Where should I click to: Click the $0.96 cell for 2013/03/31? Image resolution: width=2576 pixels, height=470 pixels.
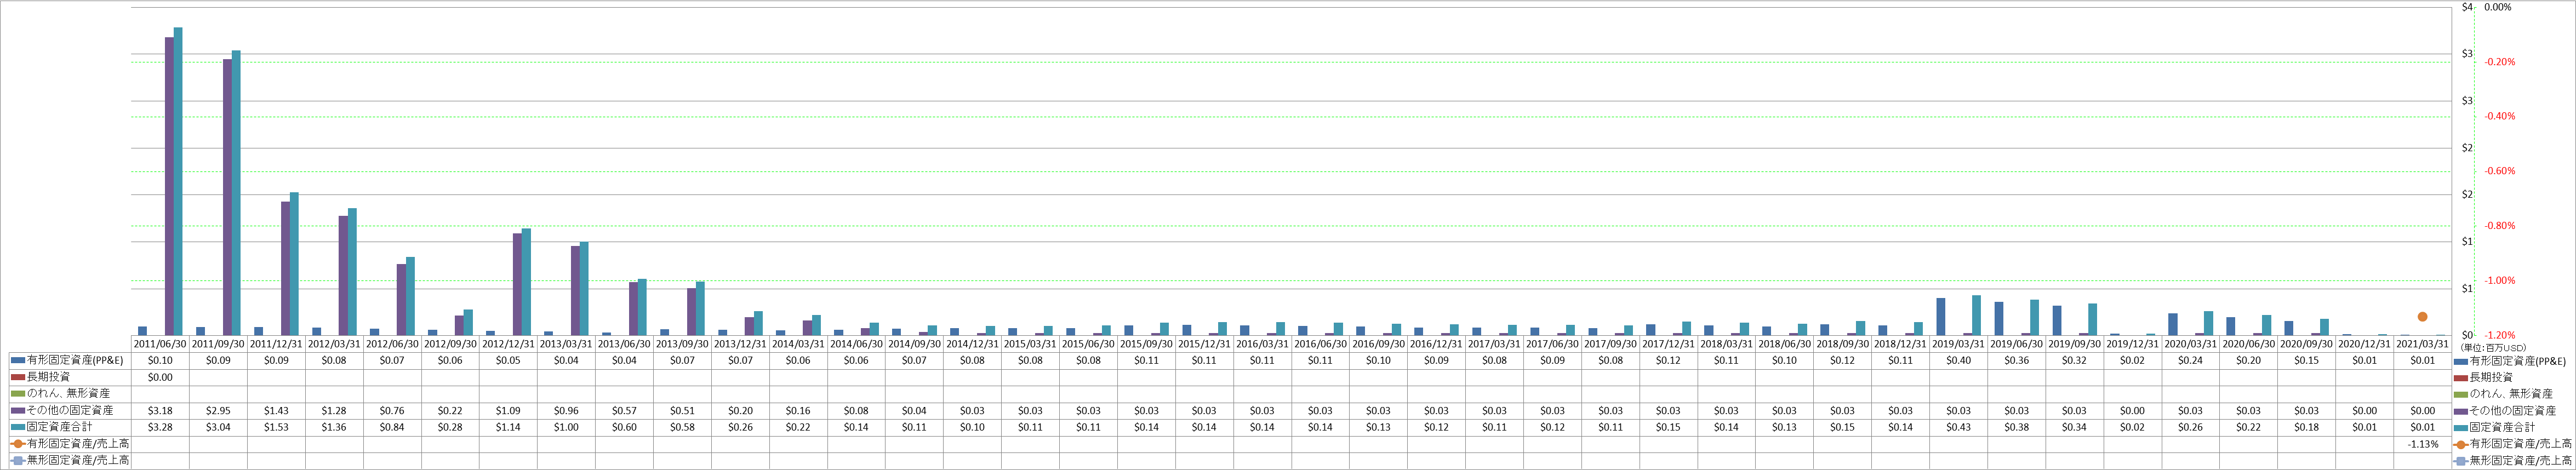(x=566, y=411)
